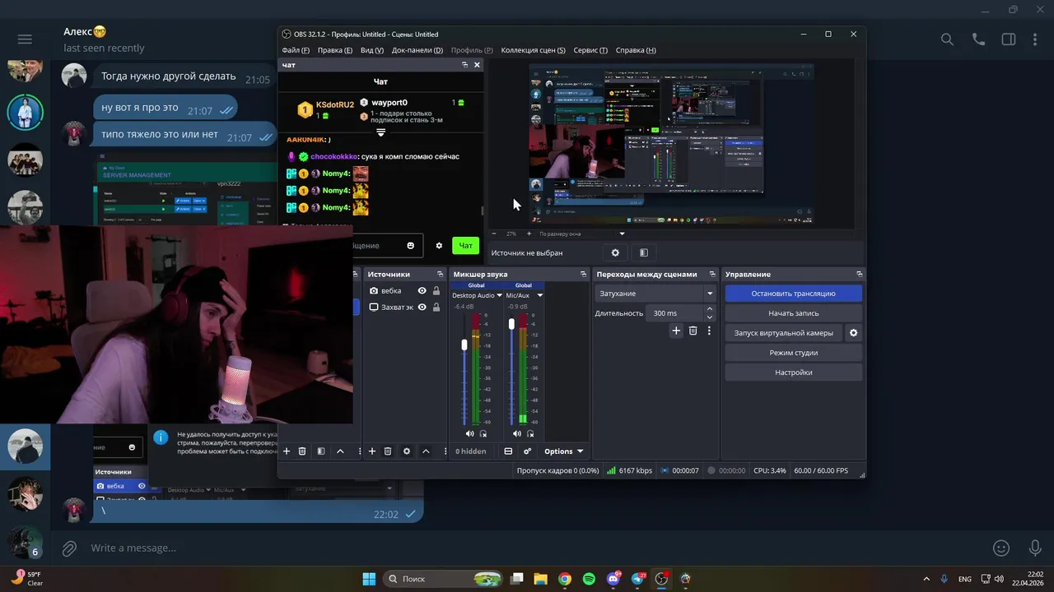
Task: Zoom in preview with plus icon
Action: point(529,234)
